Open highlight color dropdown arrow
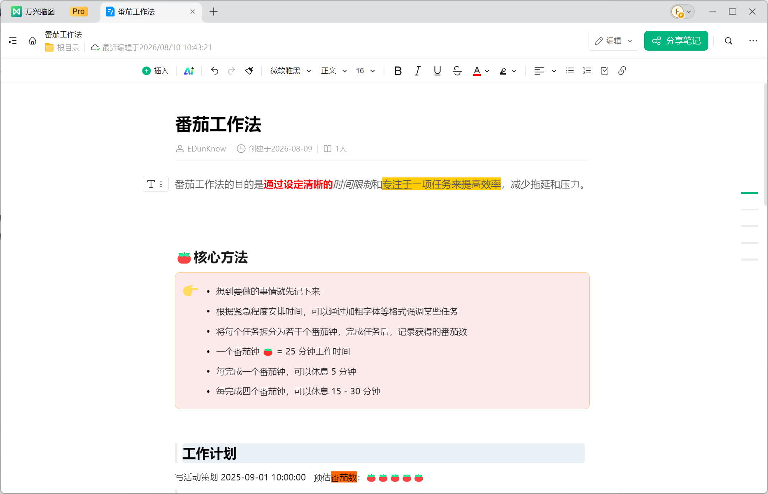This screenshot has height=494, width=768. click(x=514, y=71)
